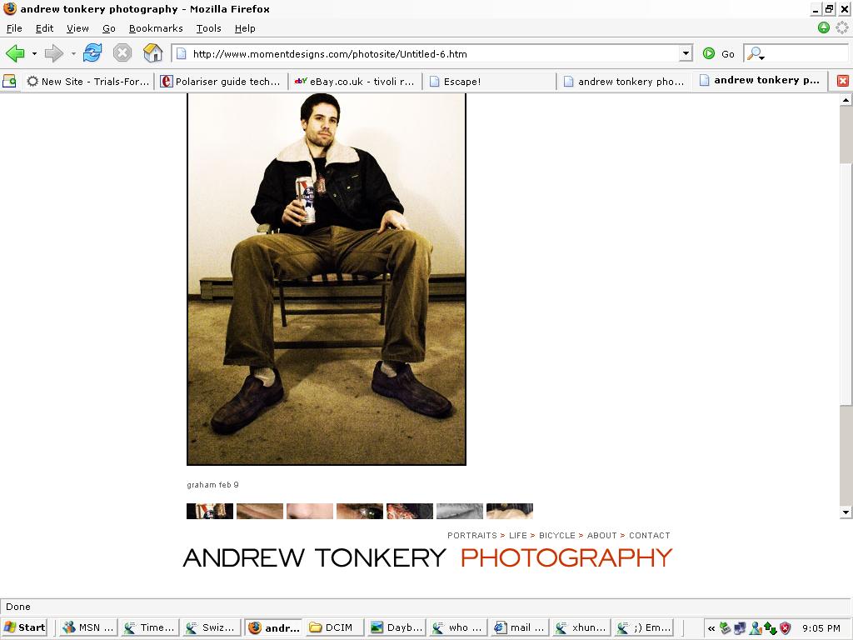Click the large portrait photo of Graham

pyautogui.click(x=327, y=279)
